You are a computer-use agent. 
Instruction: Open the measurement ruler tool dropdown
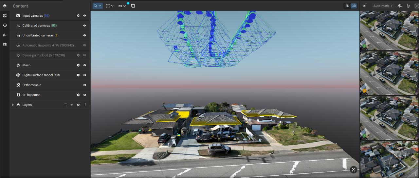coord(122,6)
